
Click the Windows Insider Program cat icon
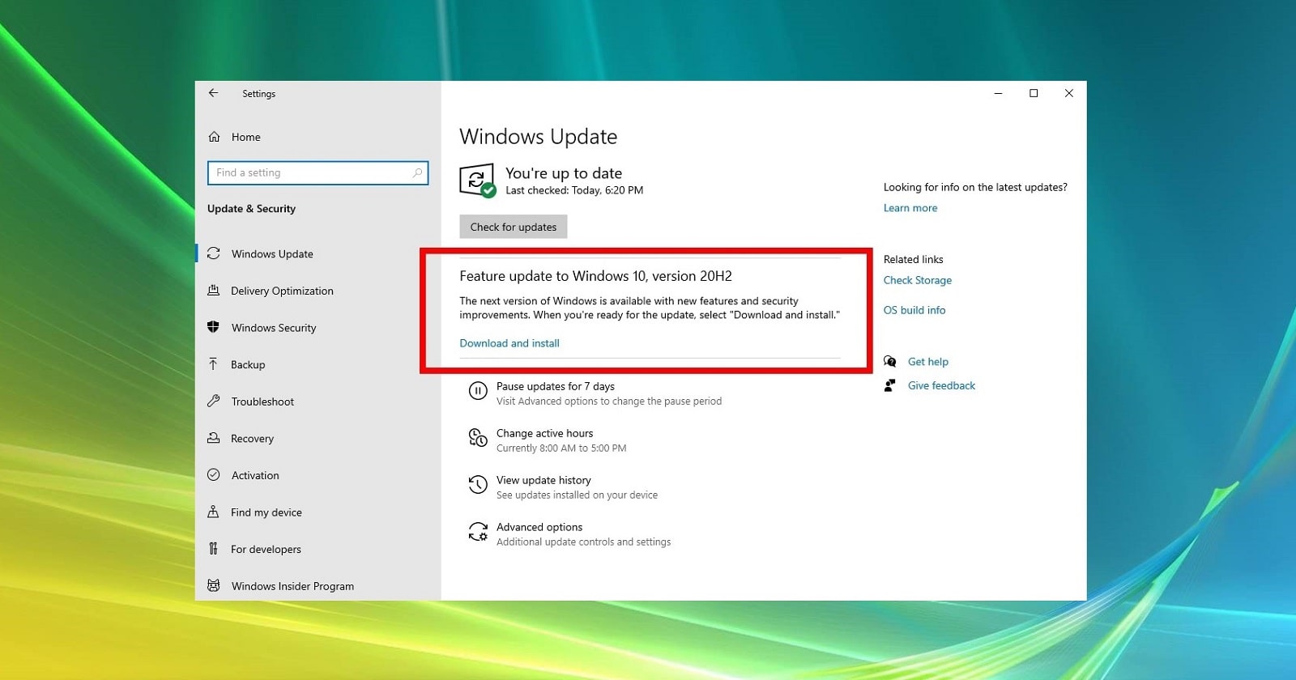coord(214,585)
